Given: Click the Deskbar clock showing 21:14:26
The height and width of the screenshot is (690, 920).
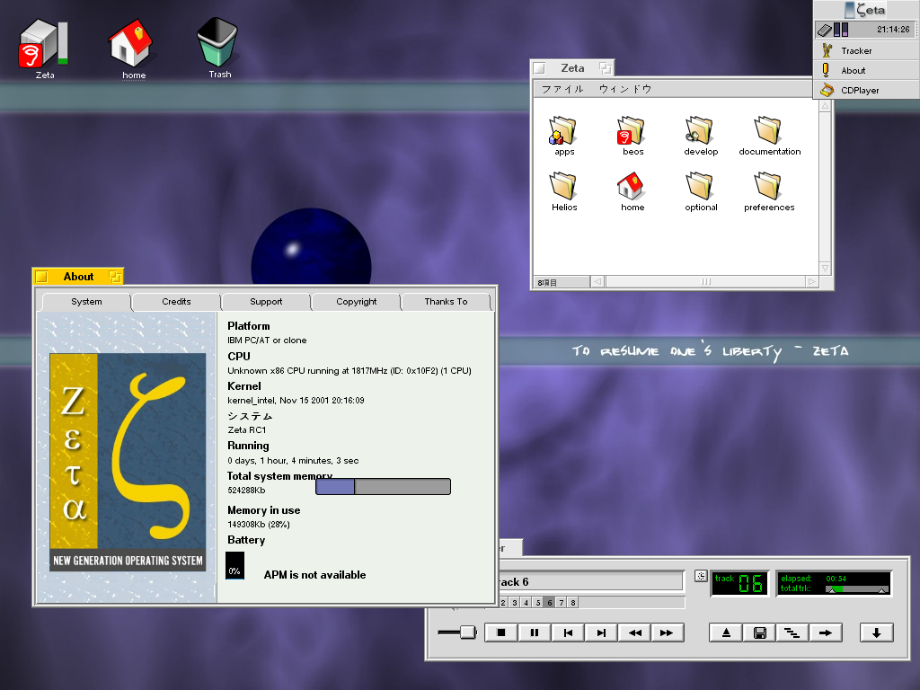Looking at the screenshot, I should point(893,30).
